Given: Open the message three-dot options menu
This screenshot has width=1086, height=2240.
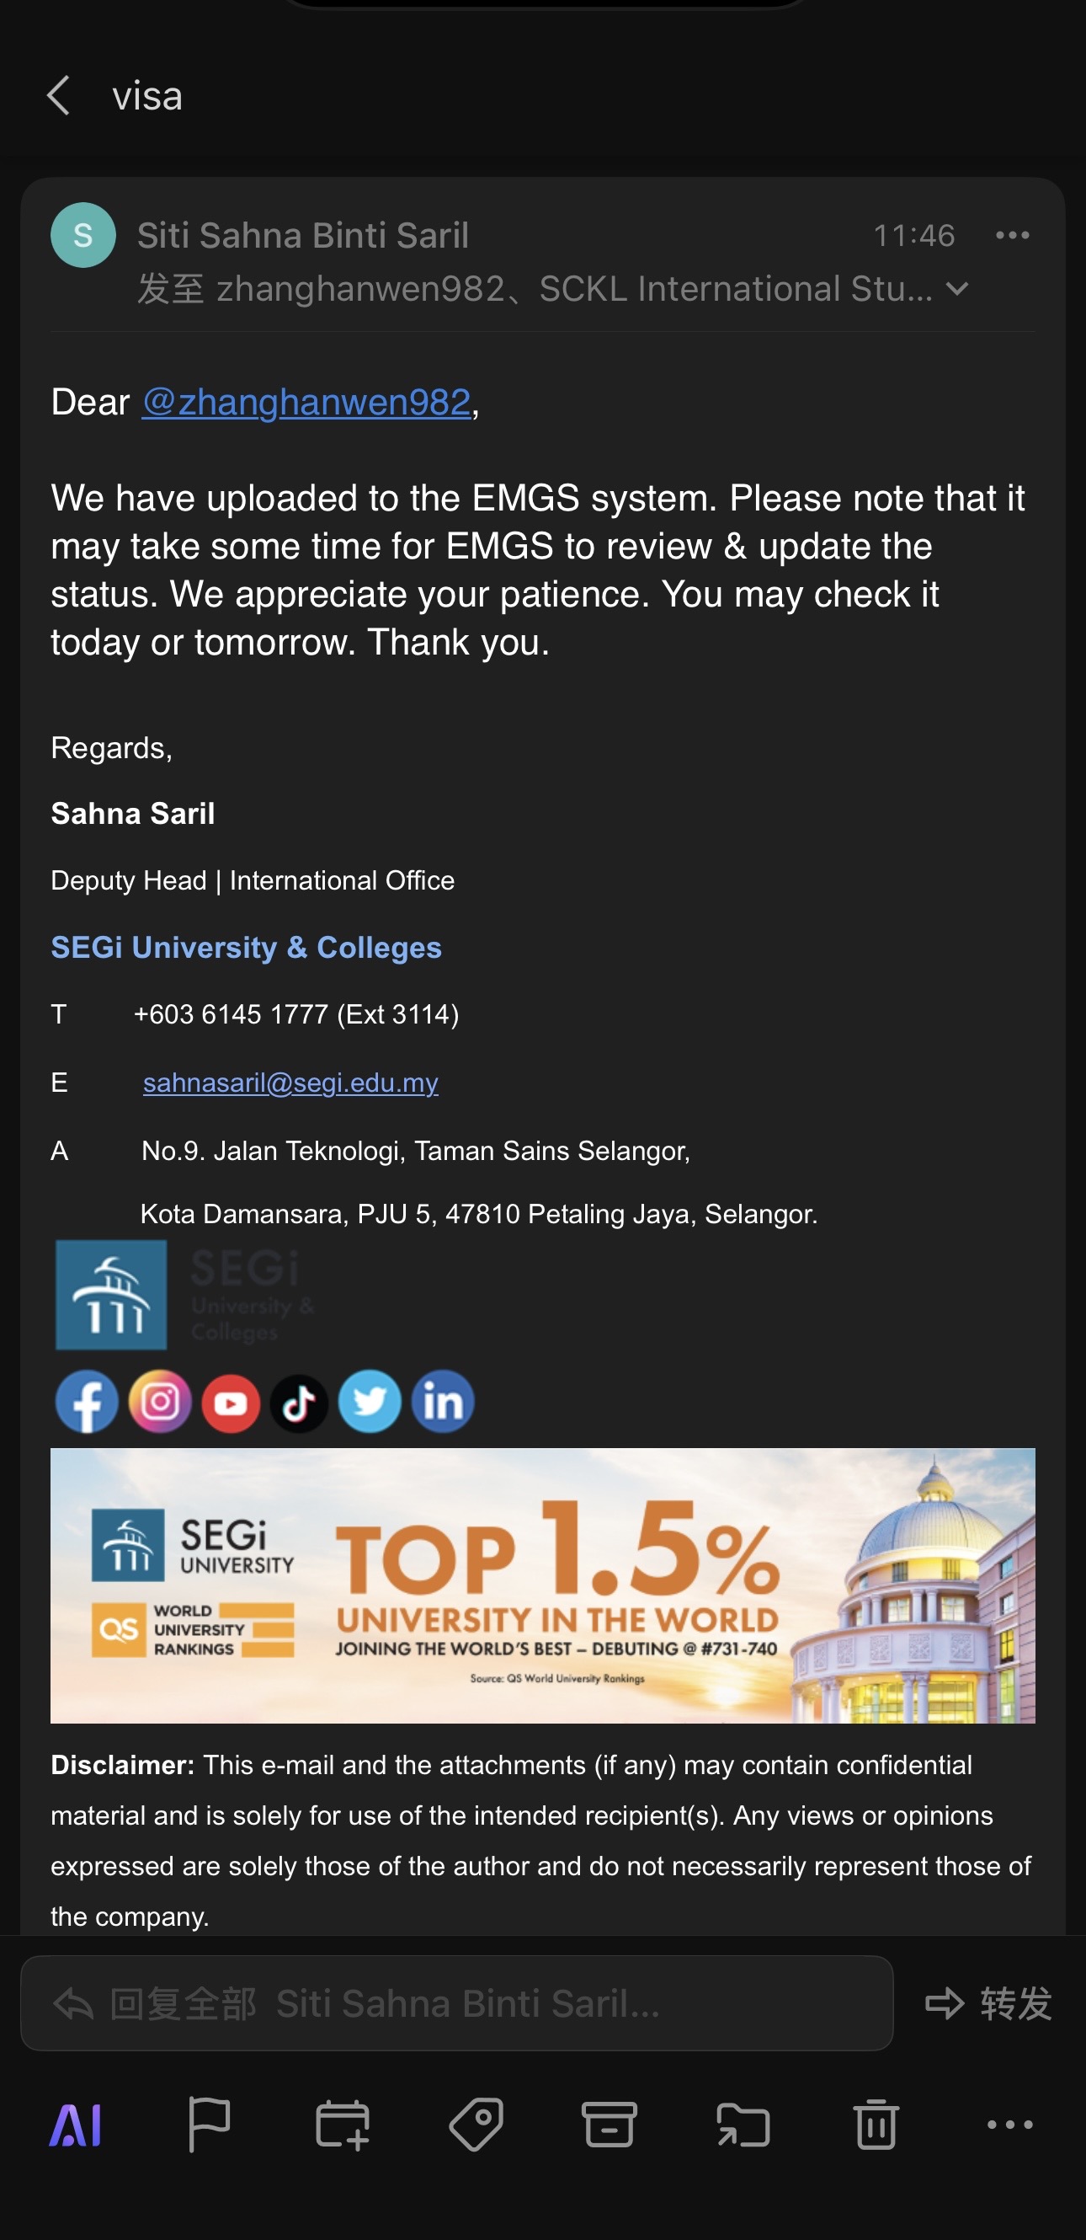Looking at the screenshot, I should pos(1012,236).
